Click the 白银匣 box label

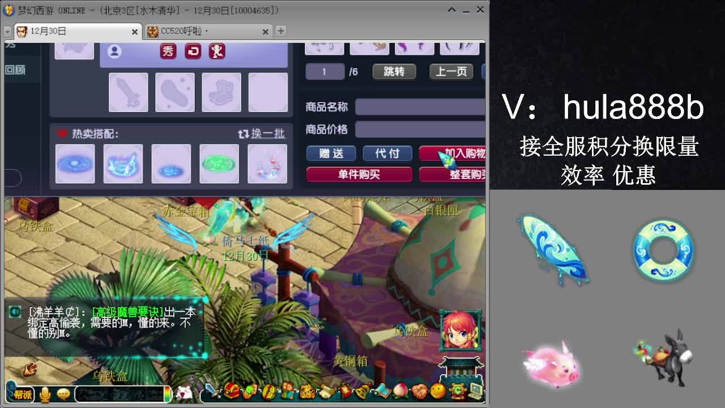(441, 210)
